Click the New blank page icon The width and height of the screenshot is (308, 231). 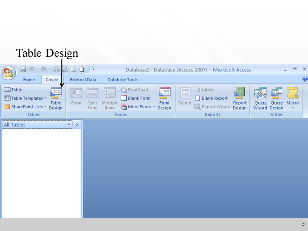coord(82,69)
